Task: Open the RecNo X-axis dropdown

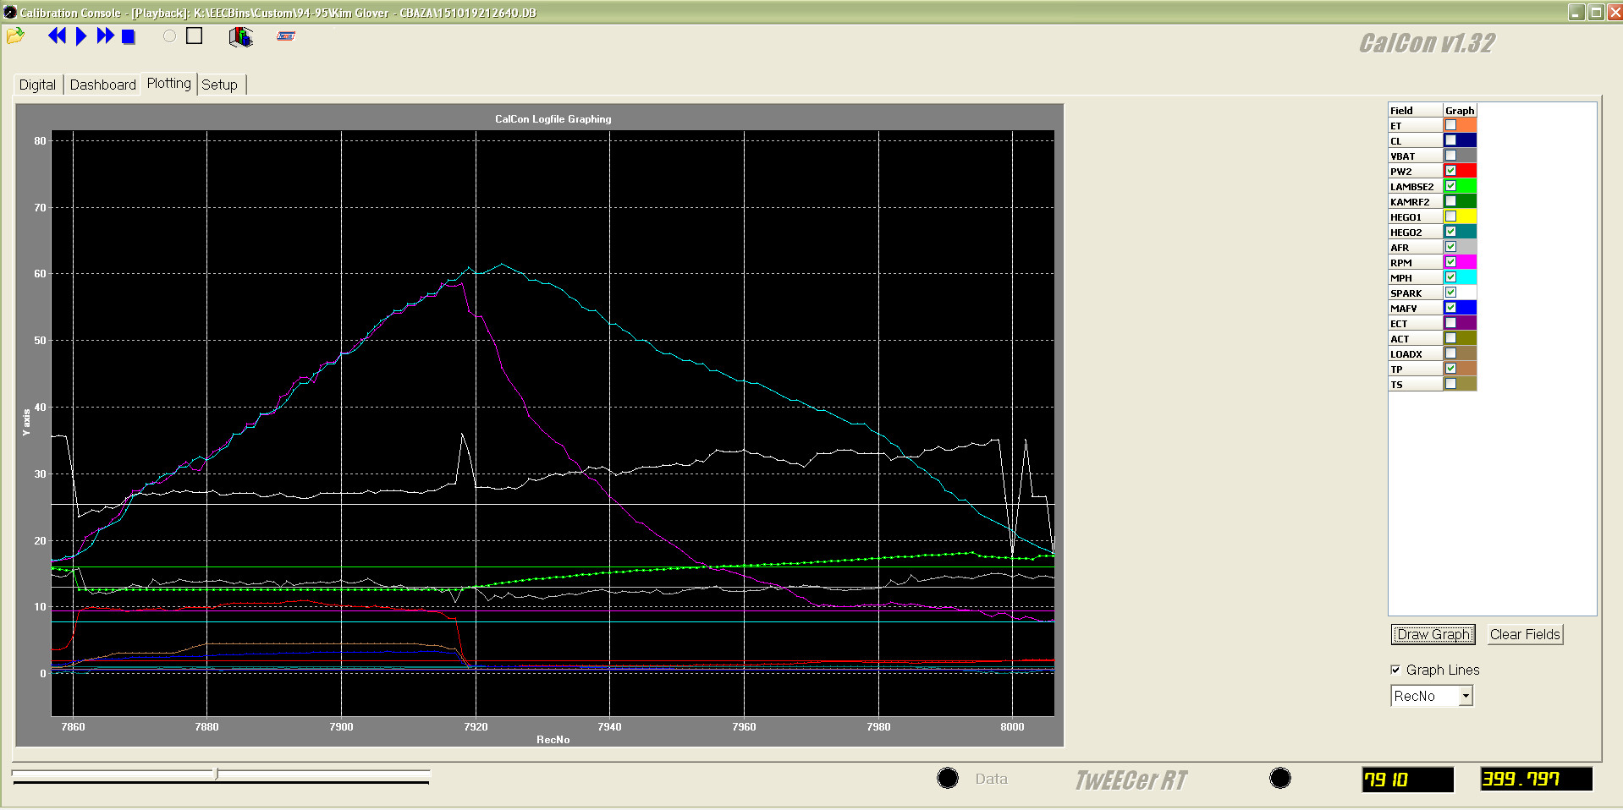Action: [1466, 696]
